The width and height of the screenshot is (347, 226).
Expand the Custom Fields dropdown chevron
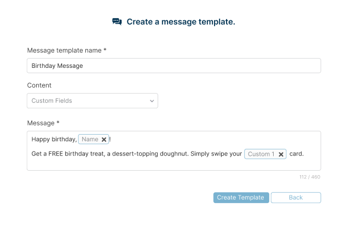click(152, 101)
